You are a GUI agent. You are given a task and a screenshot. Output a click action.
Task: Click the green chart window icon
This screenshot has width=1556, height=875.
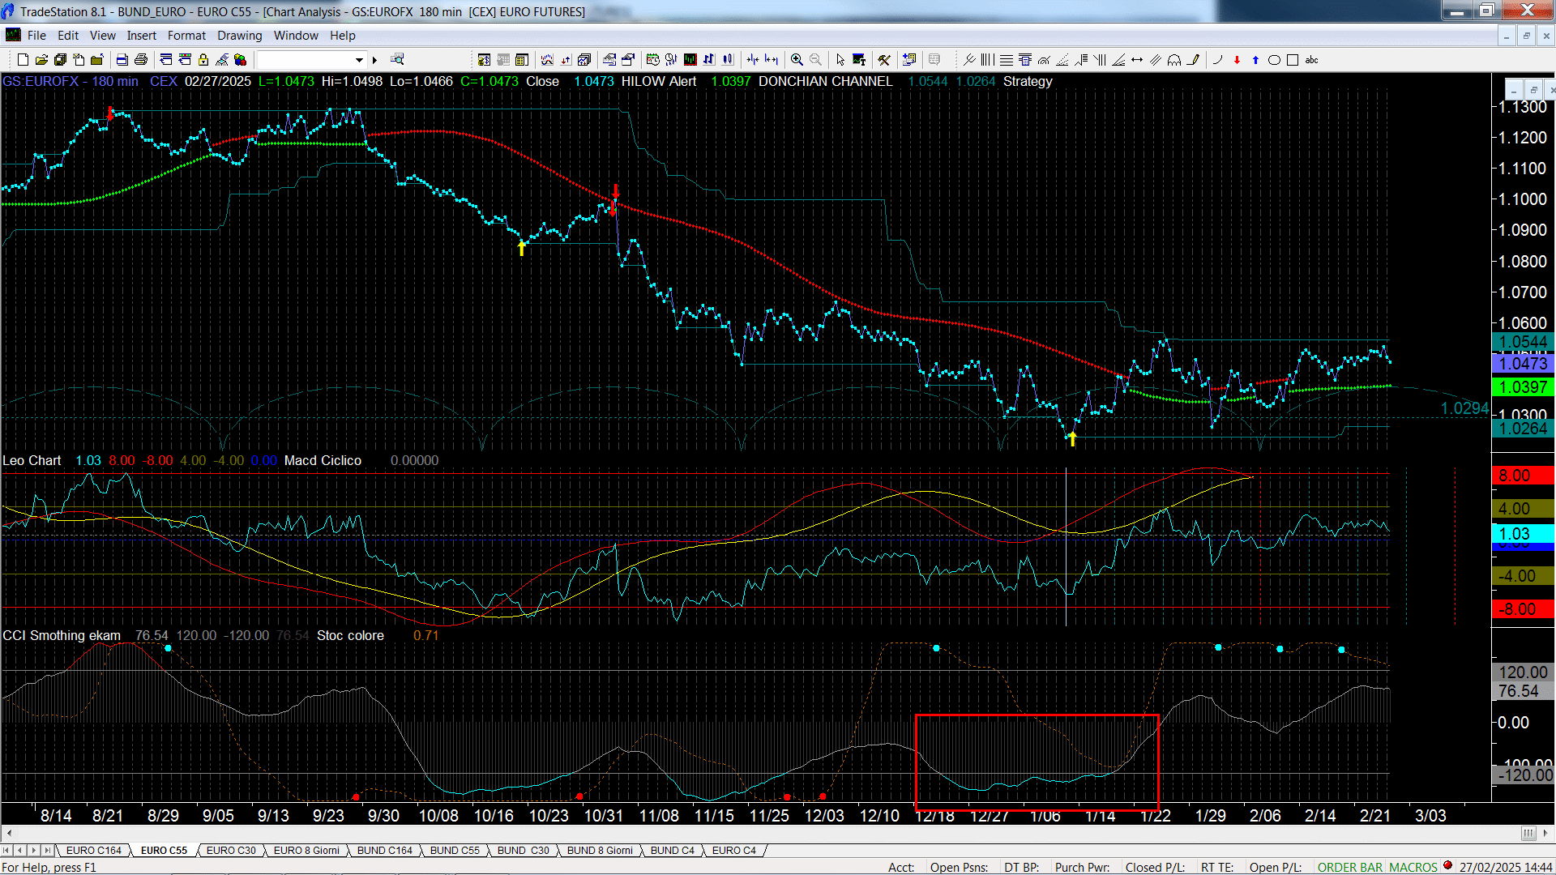point(690,59)
